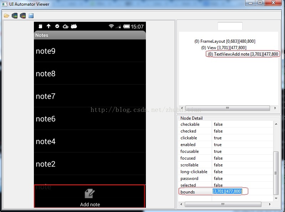Click the focusable property name

coord(189,151)
